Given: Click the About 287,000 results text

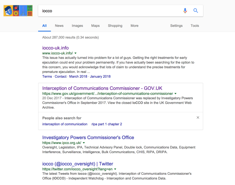Looking at the screenshot, I should tap(70, 37).
